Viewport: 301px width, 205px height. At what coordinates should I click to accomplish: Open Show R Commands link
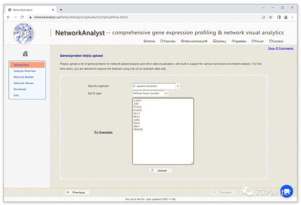280,48
